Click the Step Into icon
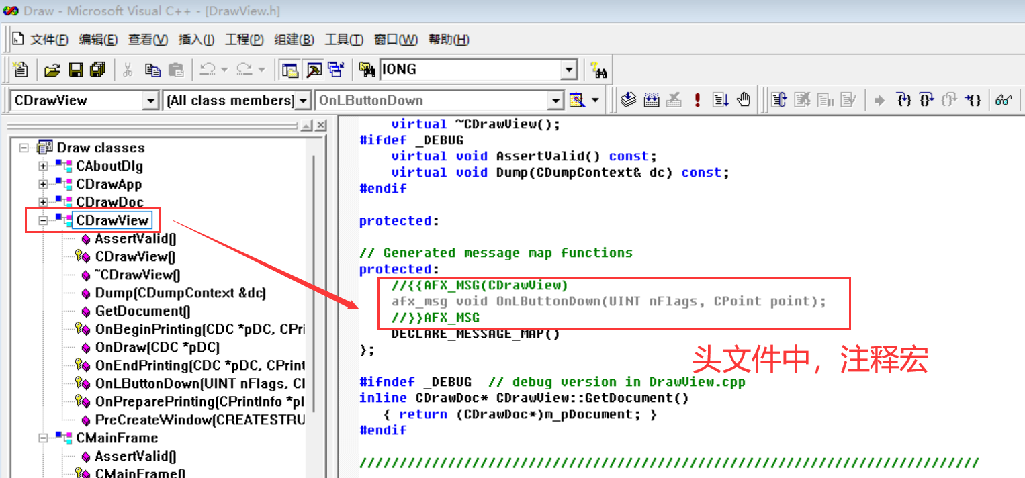Image resolution: width=1025 pixels, height=478 pixels. coord(904,101)
